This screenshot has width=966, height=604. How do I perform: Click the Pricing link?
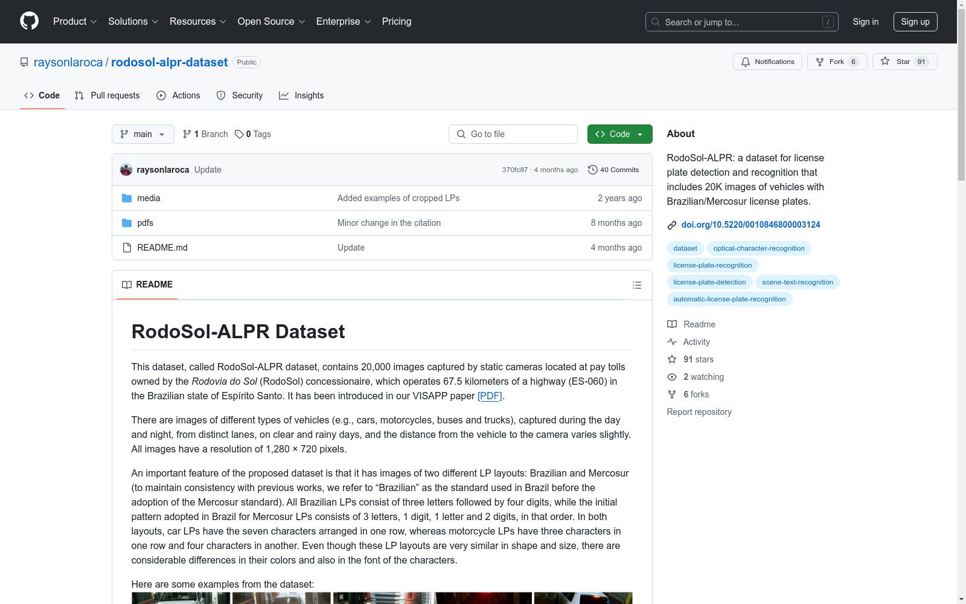point(397,22)
